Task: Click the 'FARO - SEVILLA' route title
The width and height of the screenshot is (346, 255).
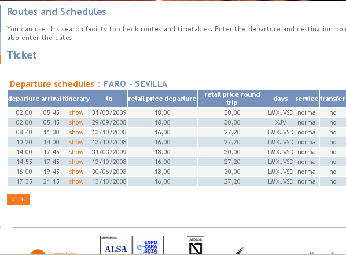Action: pos(135,84)
